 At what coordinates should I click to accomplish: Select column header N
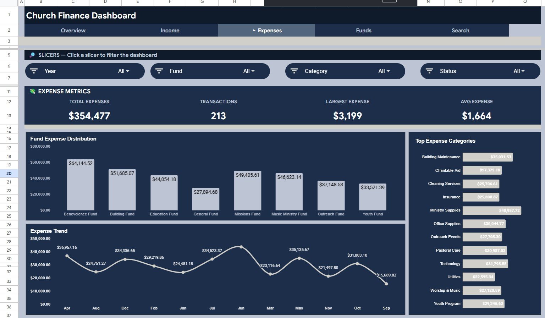[428, 2]
